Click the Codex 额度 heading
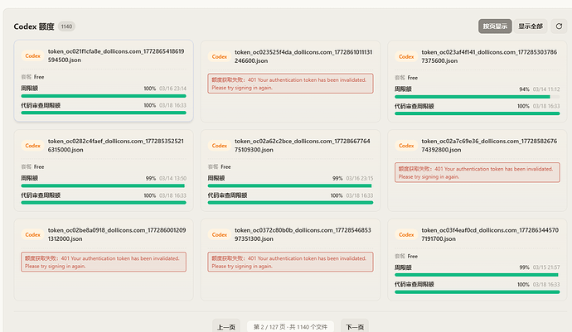572x332 pixels. click(x=34, y=26)
